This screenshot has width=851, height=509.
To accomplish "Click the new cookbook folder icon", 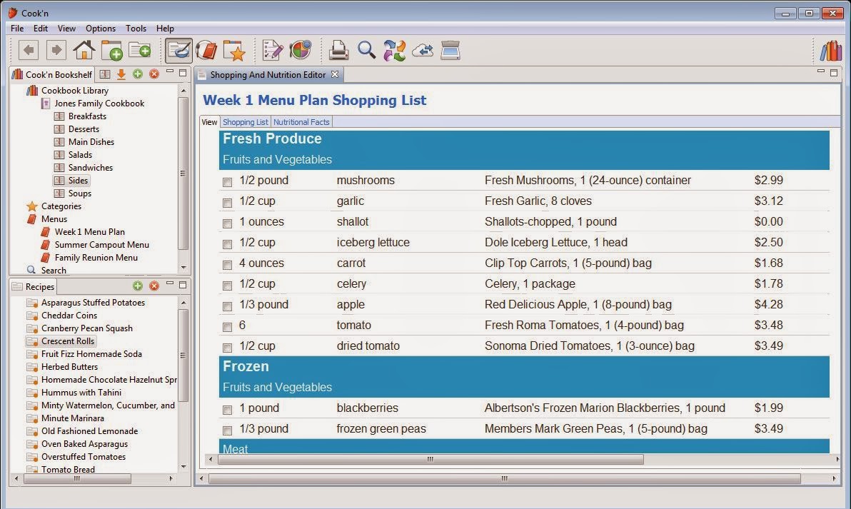I will click(112, 51).
